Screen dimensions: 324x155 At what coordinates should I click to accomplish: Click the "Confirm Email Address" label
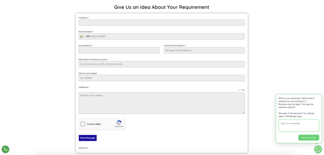(x=174, y=46)
